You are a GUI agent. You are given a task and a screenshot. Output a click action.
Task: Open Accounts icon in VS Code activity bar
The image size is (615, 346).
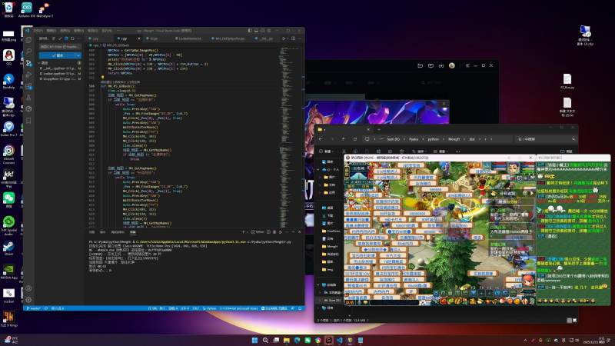28,288
